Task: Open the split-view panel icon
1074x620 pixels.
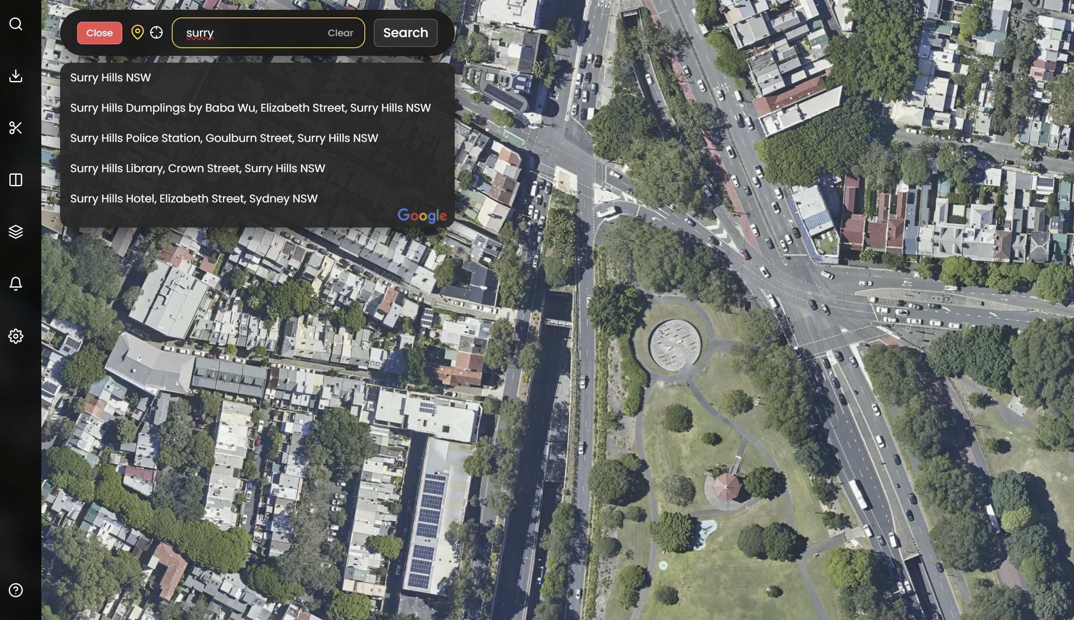Action: [x=16, y=180]
